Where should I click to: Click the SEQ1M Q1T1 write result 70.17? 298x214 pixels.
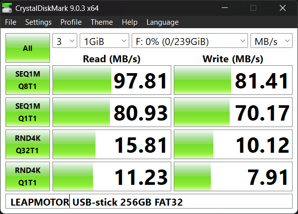click(233, 112)
